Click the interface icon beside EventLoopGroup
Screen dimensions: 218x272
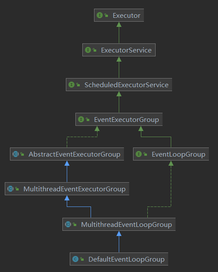139,154
